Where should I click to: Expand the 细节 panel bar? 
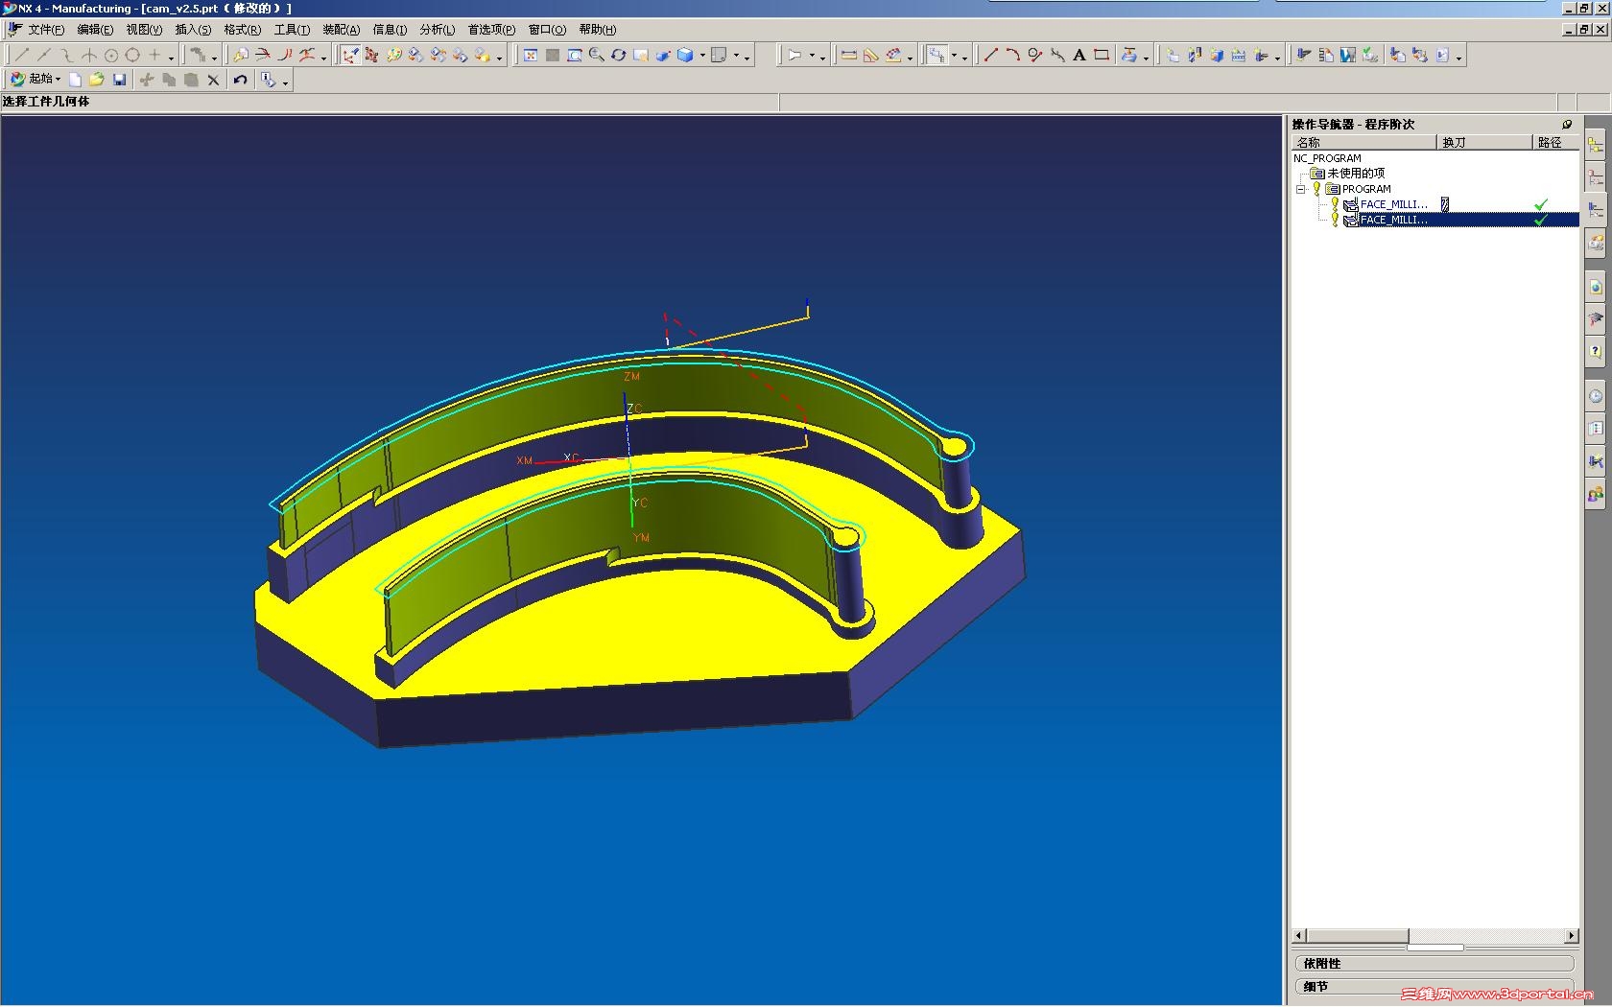coord(1434,986)
